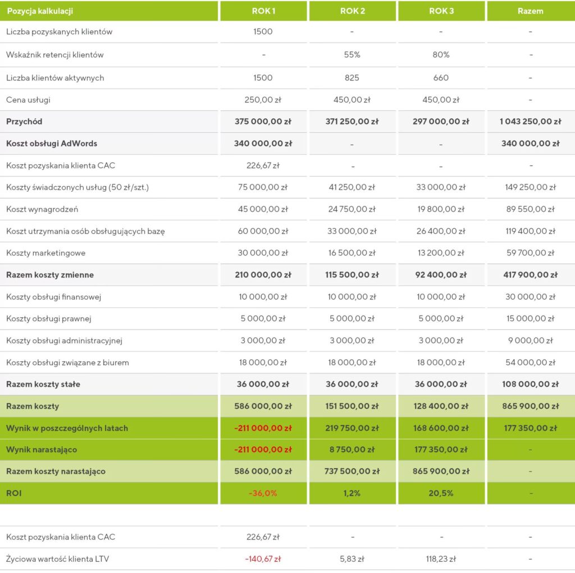Select the 'Koszt obsługi AdWords' row label

tap(52, 144)
